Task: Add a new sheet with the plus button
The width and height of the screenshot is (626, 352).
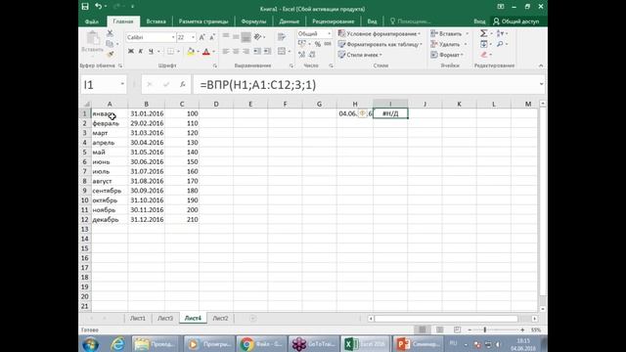Action: click(x=252, y=318)
